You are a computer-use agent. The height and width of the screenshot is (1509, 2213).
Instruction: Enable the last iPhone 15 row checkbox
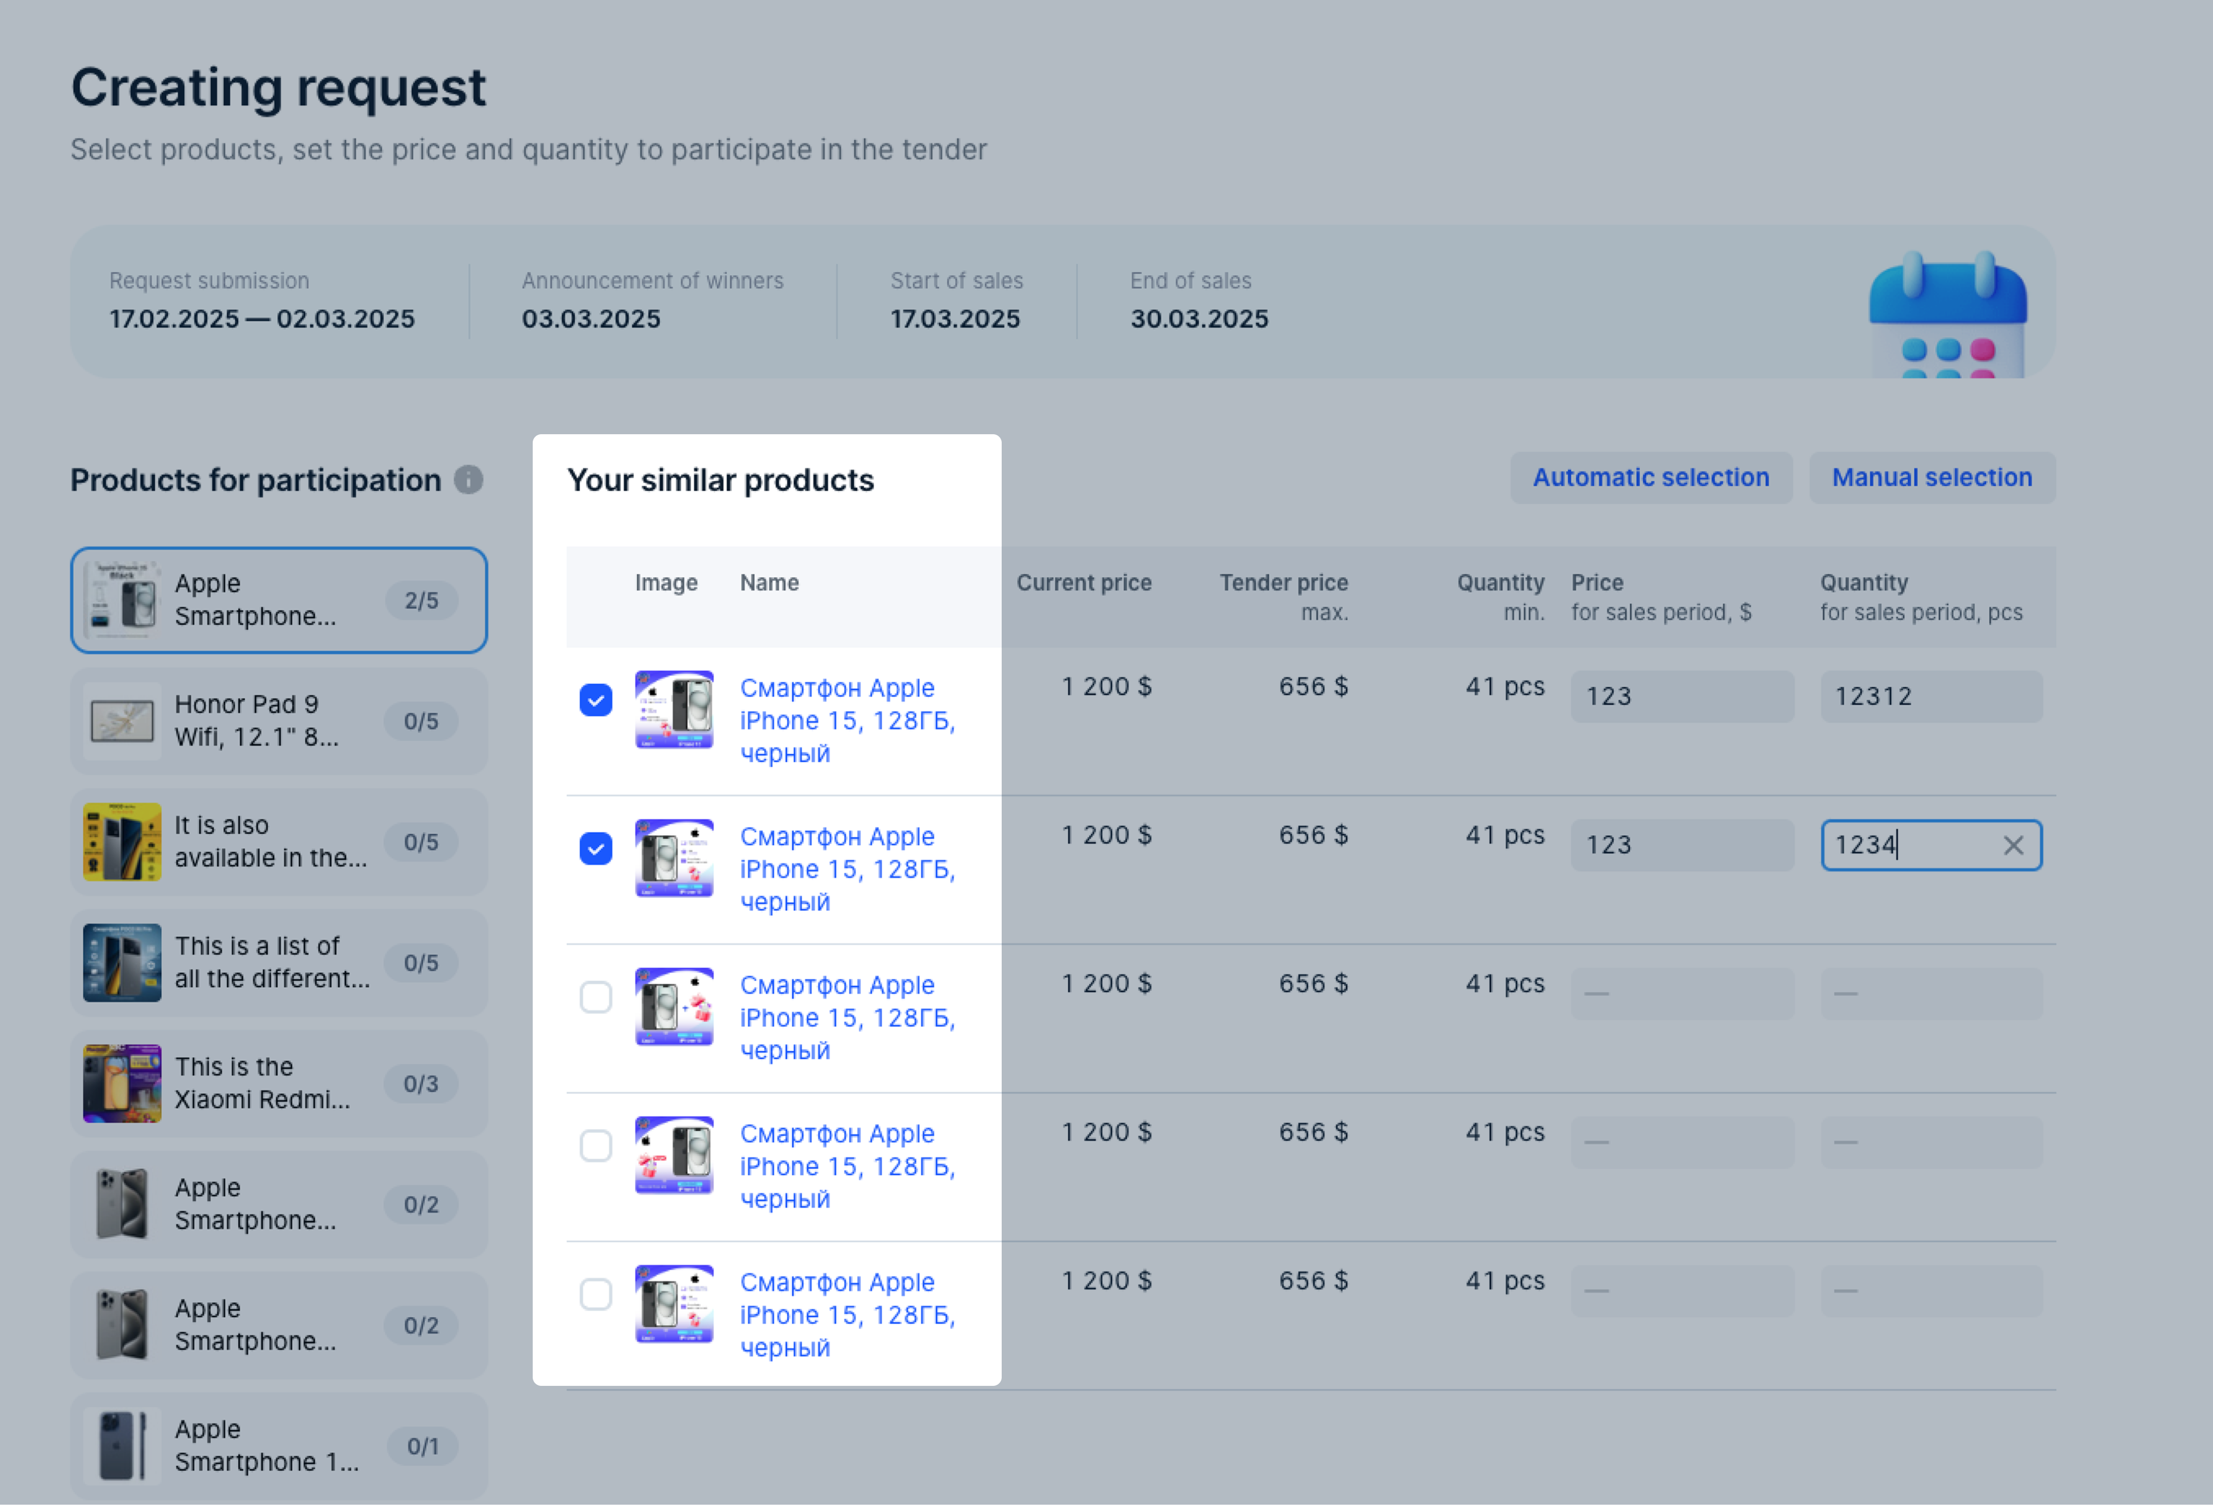tap(596, 1295)
